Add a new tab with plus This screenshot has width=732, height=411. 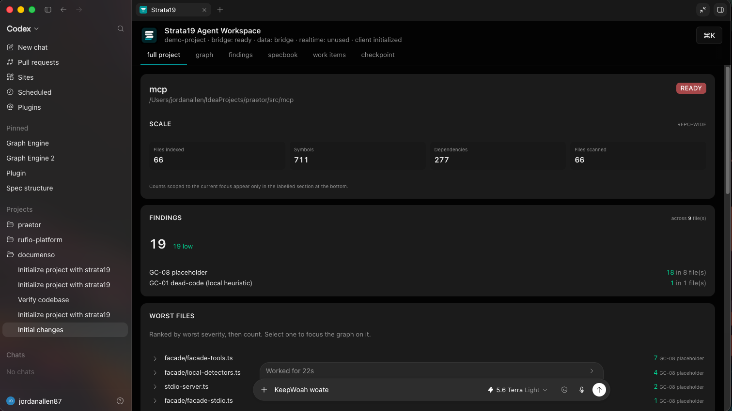tap(220, 10)
